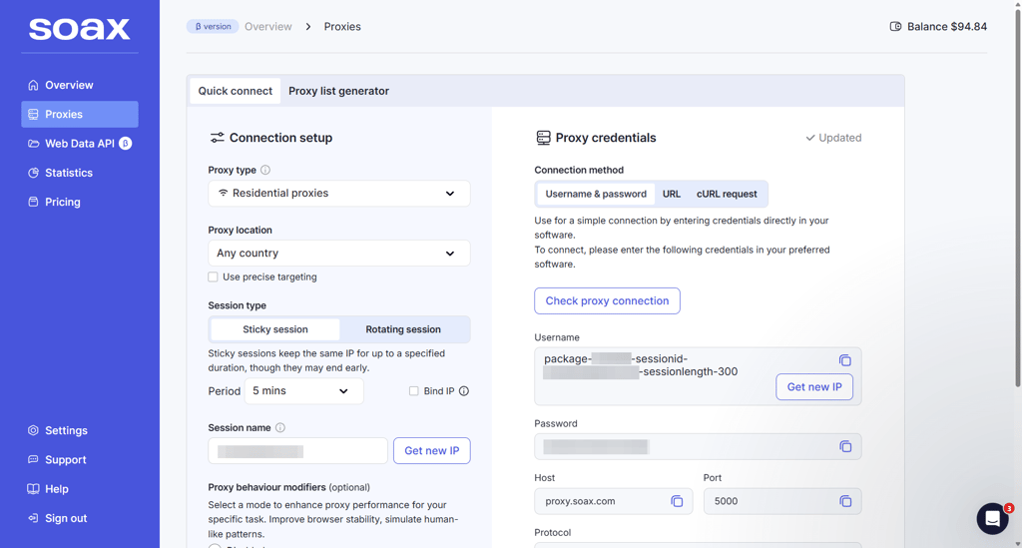Click the info icon next to Bind IP

pyautogui.click(x=464, y=391)
